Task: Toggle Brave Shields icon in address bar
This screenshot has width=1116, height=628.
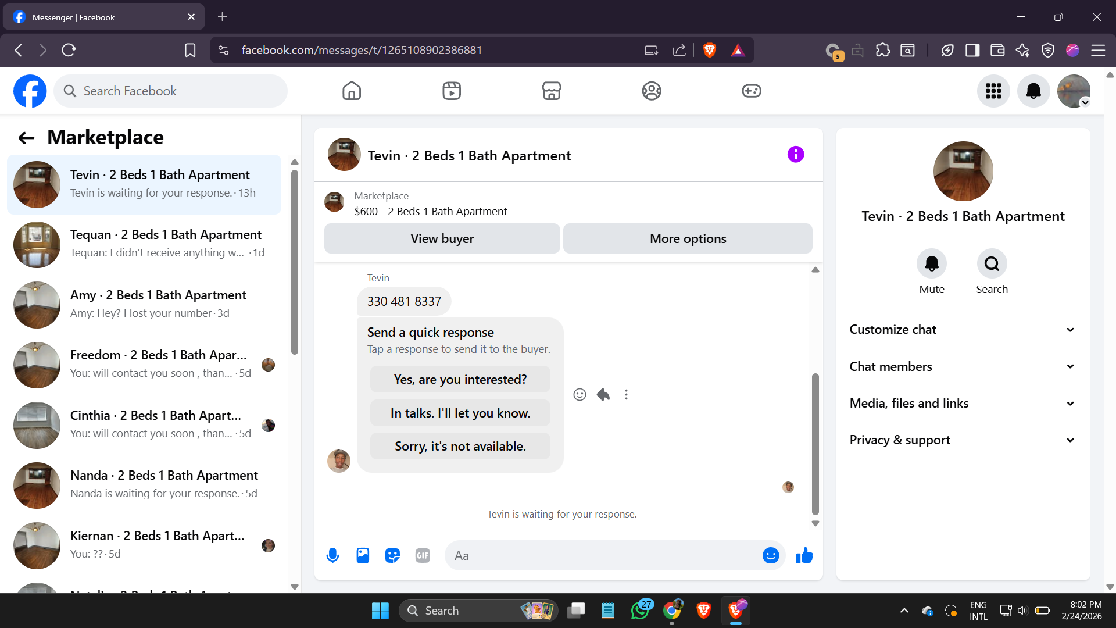Action: pos(709,50)
